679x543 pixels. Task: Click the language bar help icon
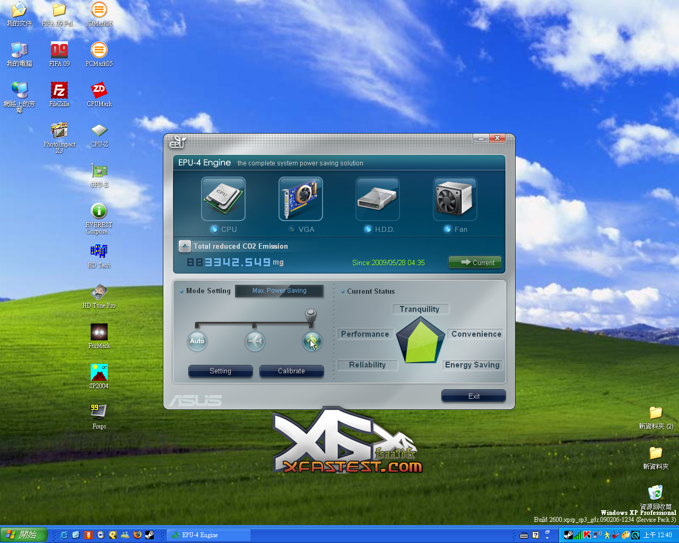(x=536, y=535)
